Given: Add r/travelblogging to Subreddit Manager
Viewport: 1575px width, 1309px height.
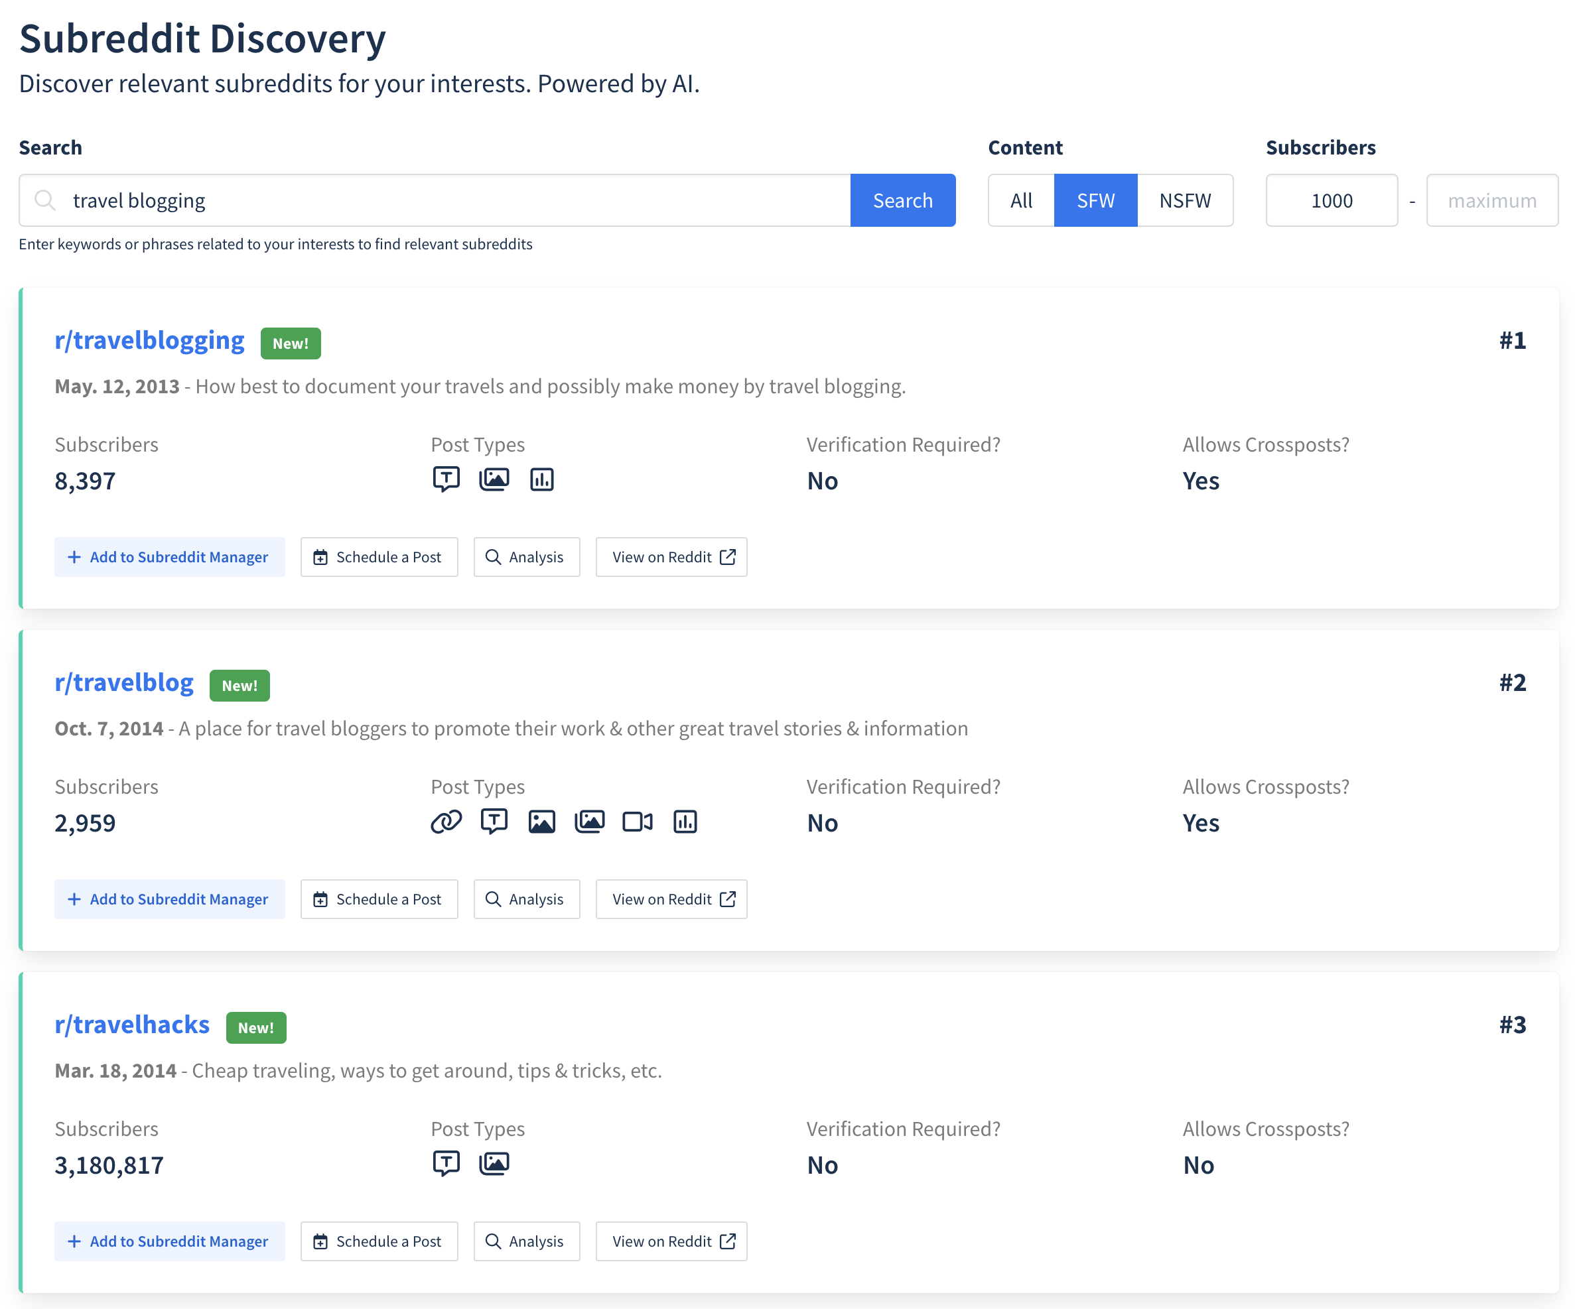Looking at the screenshot, I should (169, 557).
